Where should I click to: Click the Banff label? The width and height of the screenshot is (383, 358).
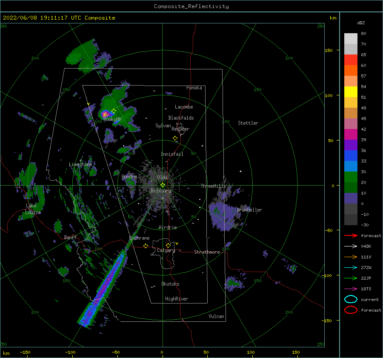70,237
